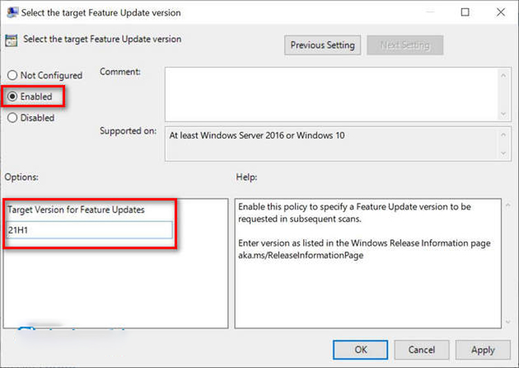Screen dimensions: 519x368
Task: Help panel scroll up arrow
Action: 508,206
